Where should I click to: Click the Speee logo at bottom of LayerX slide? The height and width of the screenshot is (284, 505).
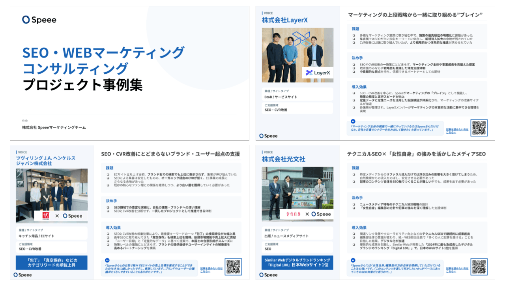tap(269, 136)
